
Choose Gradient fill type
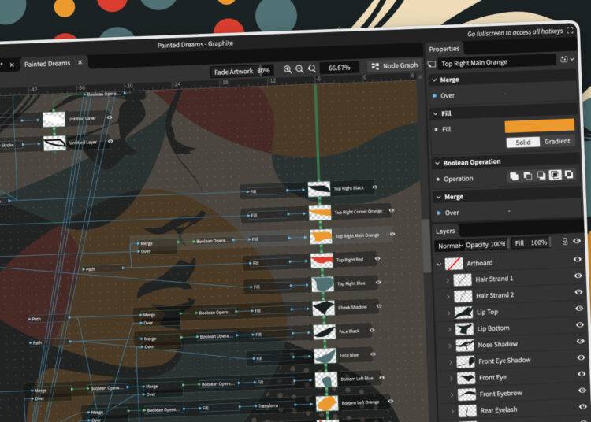557,141
